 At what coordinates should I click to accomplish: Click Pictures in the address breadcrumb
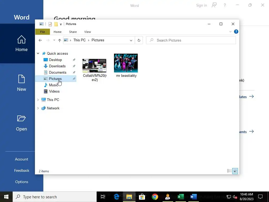click(98, 40)
